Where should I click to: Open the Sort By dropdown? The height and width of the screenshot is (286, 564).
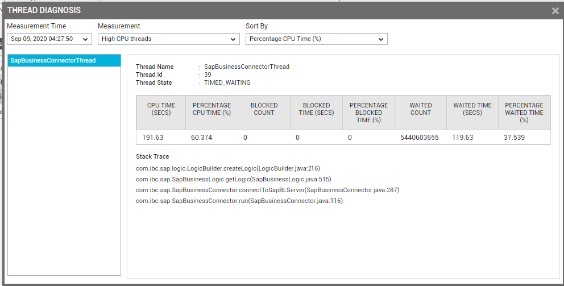pos(317,39)
